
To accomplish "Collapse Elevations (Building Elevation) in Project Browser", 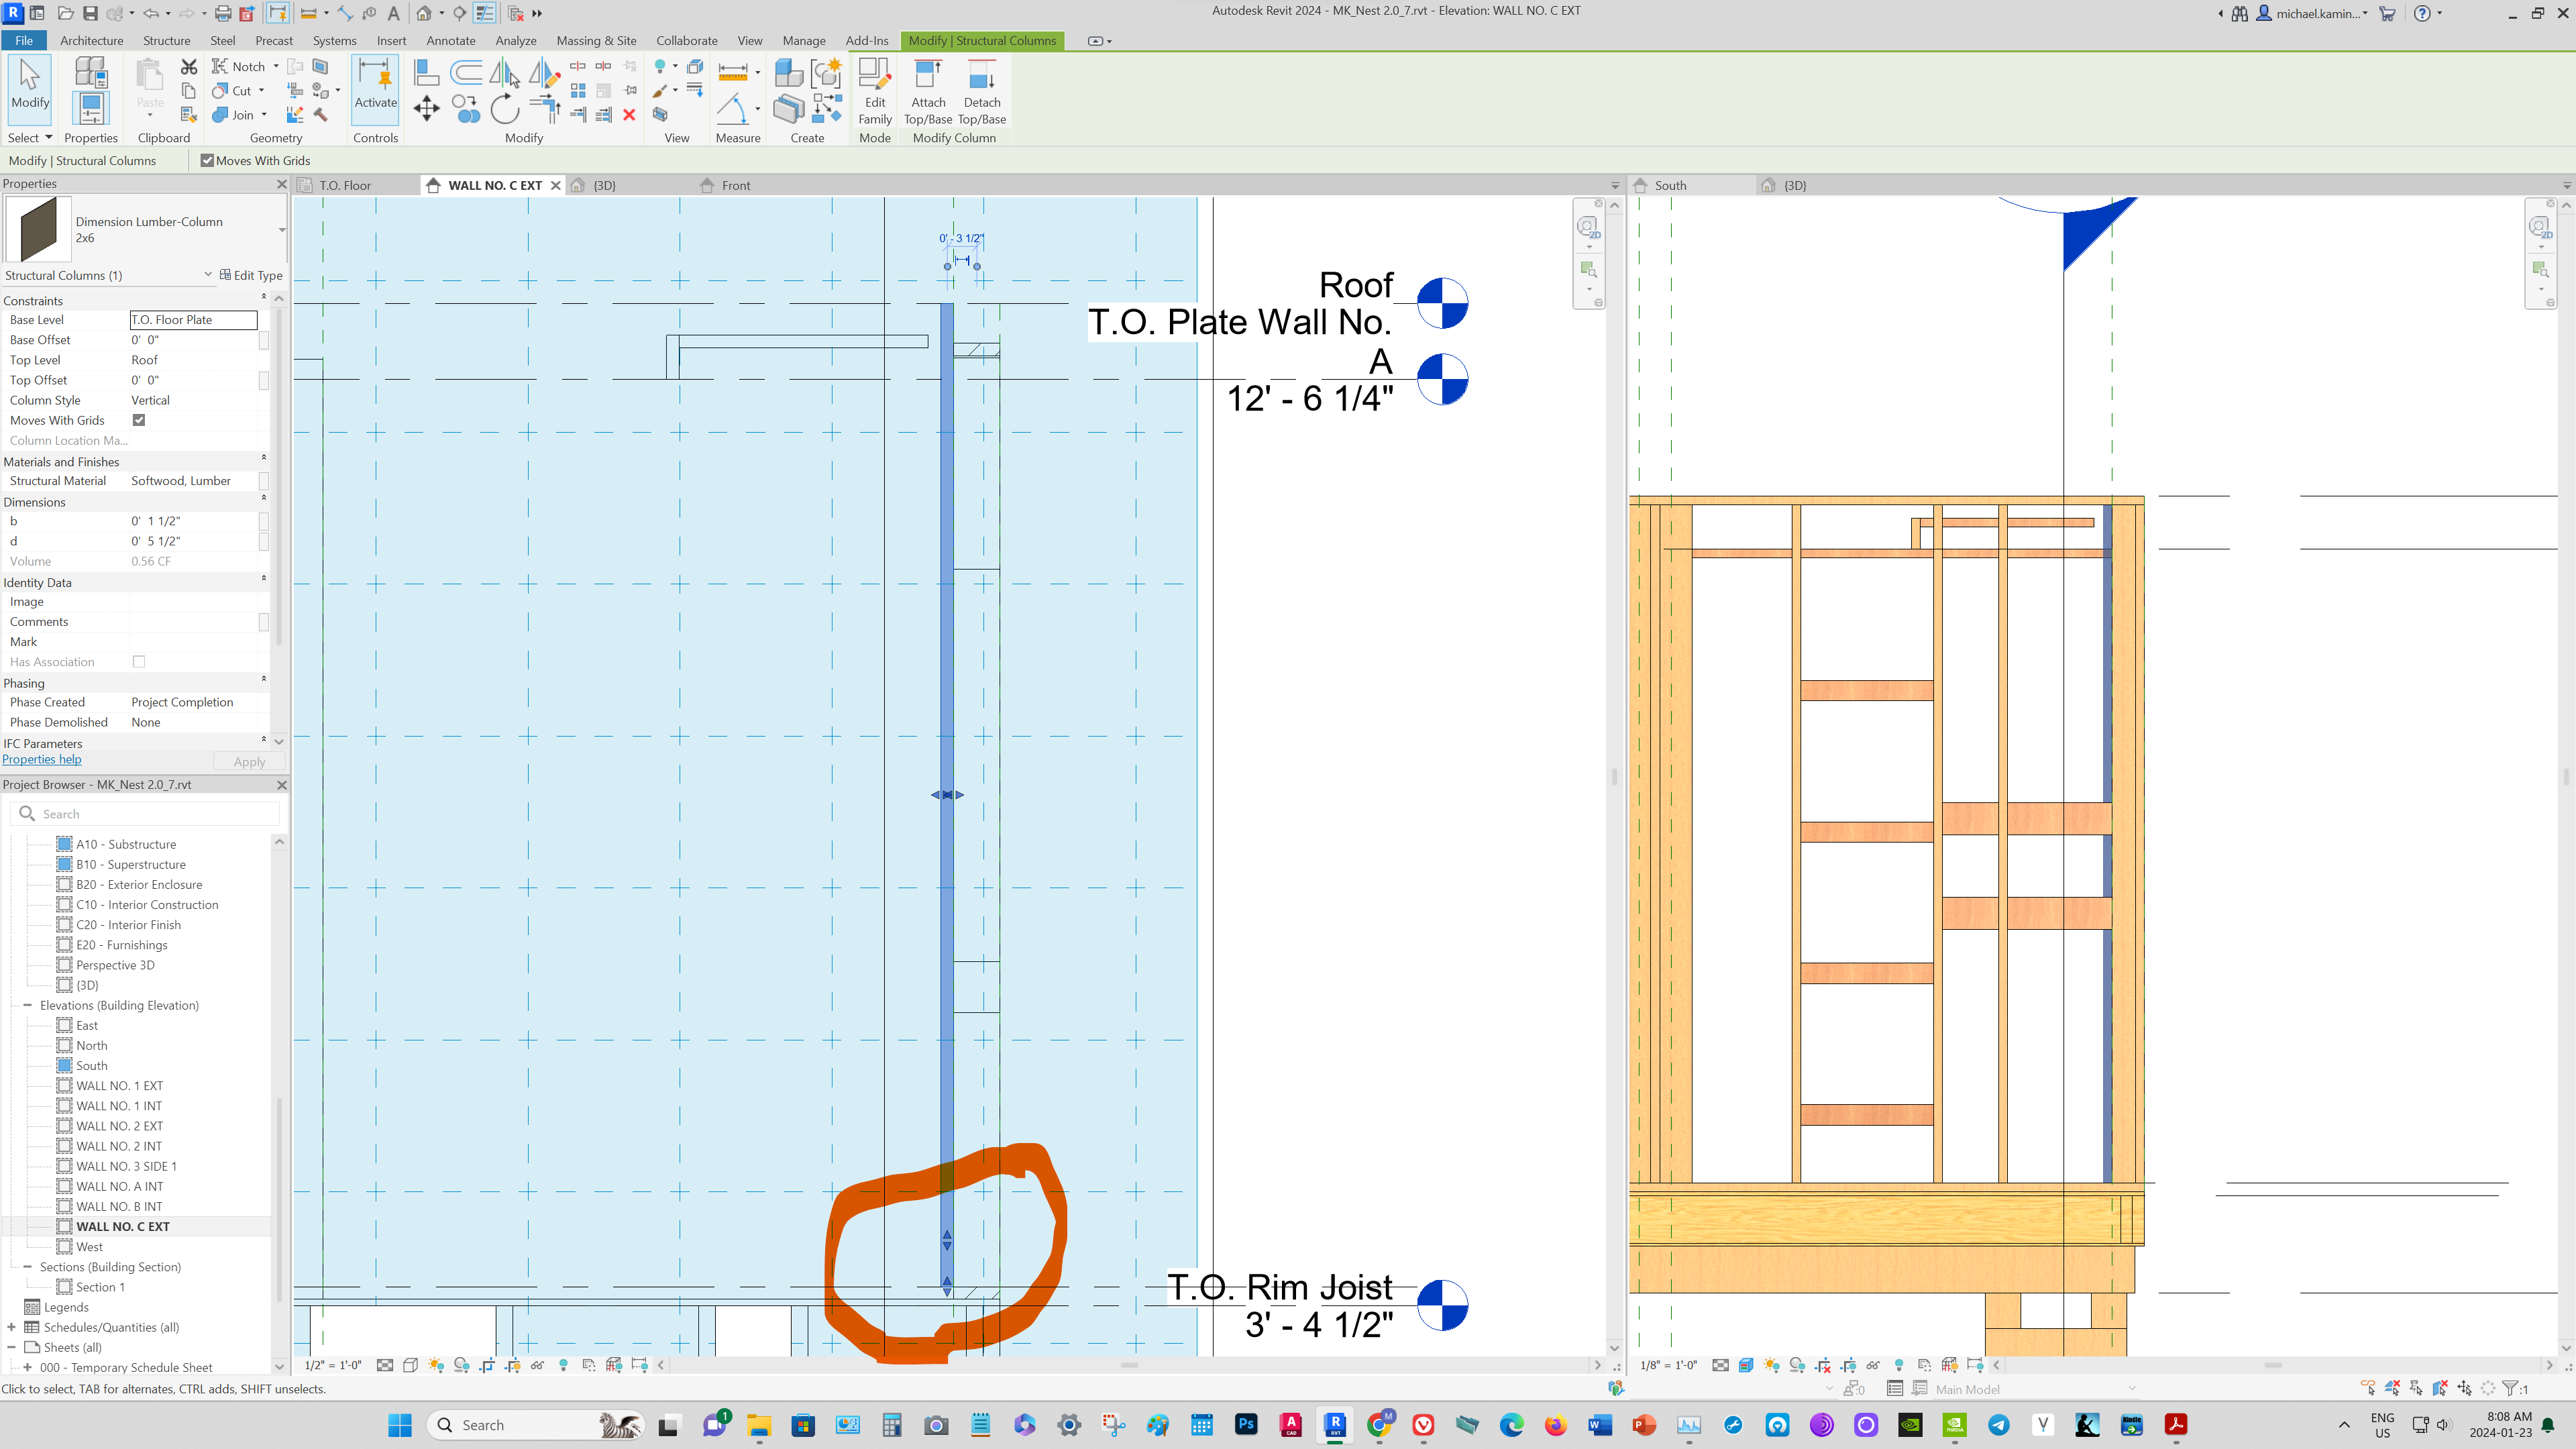I will point(28,1005).
